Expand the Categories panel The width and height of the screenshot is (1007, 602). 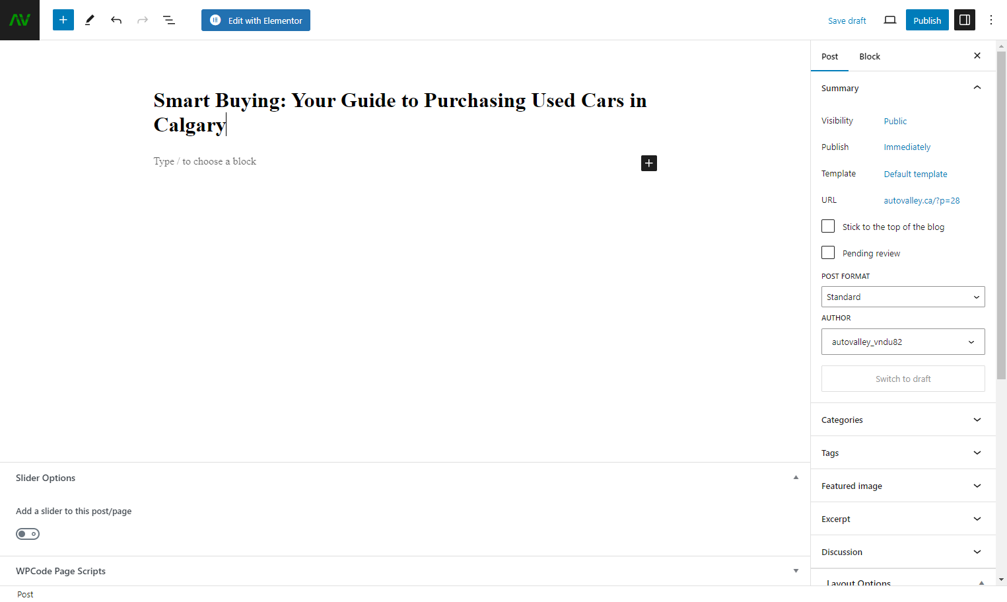(903, 420)
